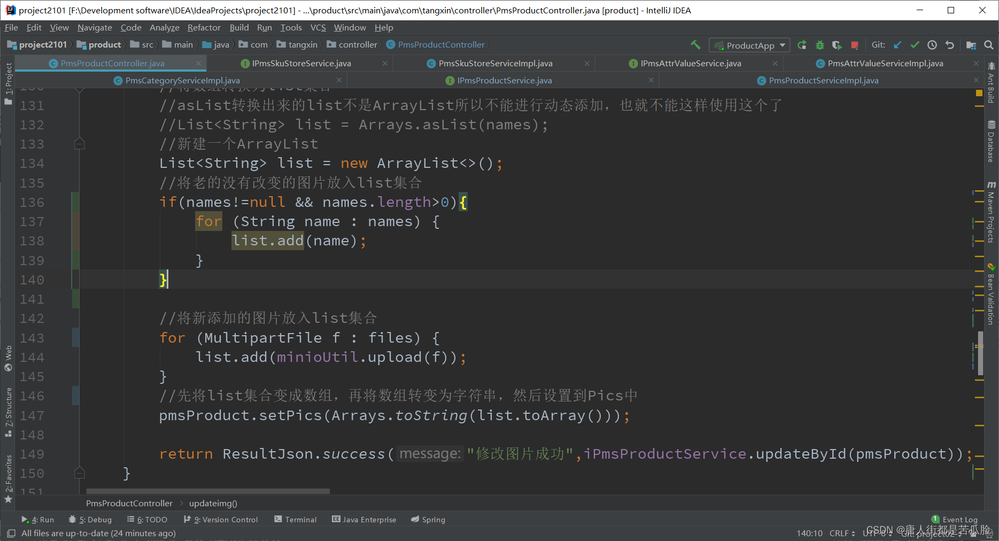Image resolution: width=999 pixels, height=541 pixels.
Task: Open the Java Enterprise tool window
Action: pyautogui.click(x=364, y=520)
